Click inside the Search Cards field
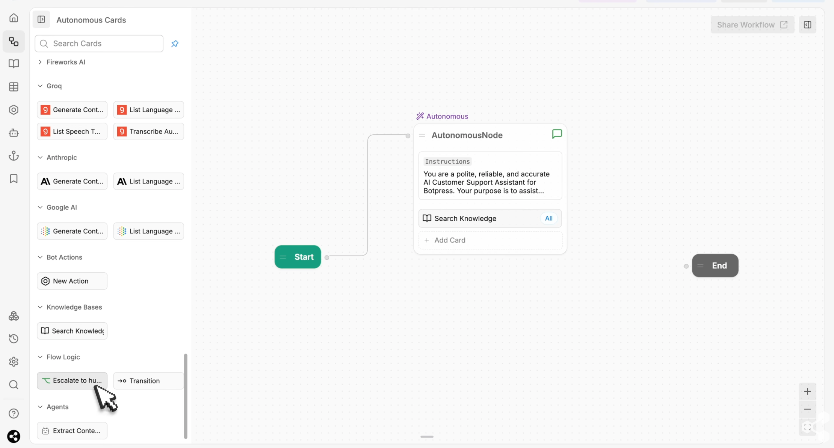834x448 pixels. pos(99,44)
